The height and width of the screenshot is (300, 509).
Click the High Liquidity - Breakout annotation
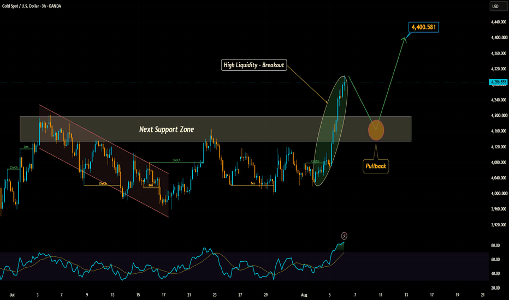click(x=254, y=65)
